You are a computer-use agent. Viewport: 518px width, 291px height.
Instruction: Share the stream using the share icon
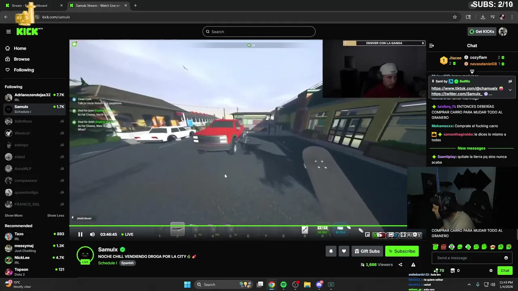[400, 265]
